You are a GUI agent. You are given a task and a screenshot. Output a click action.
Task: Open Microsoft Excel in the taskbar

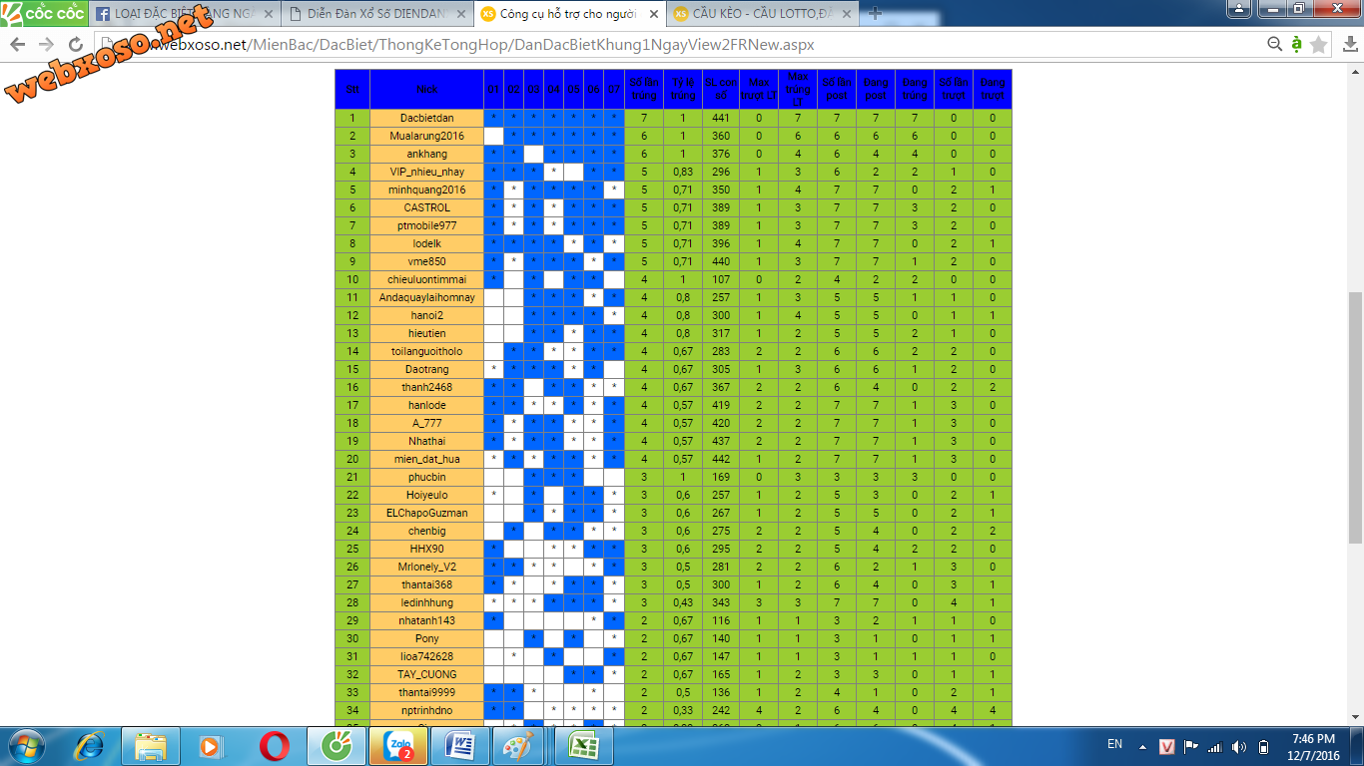click(583, 746)
